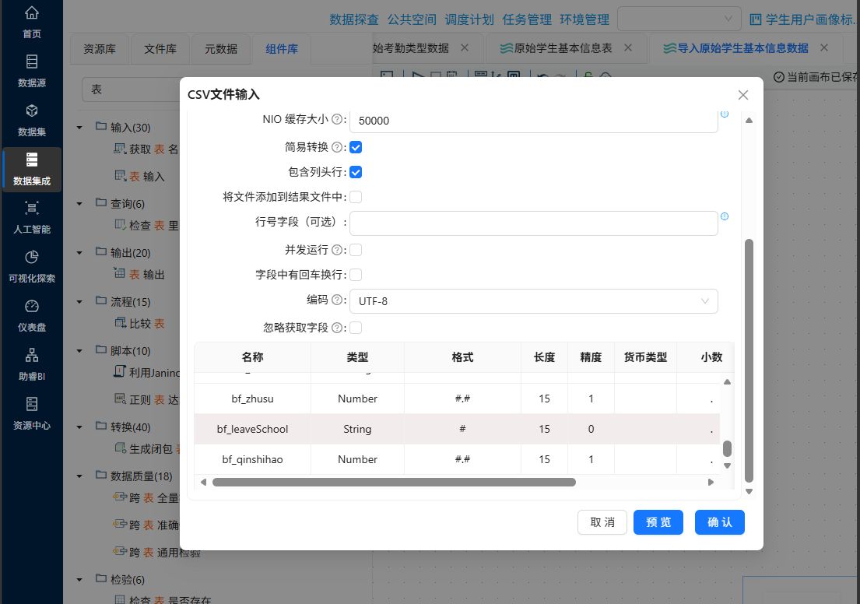The image size is (860, 604).
Task: Enable the 忽略获取字段 checkbox
Action: (x=356, y=328)
